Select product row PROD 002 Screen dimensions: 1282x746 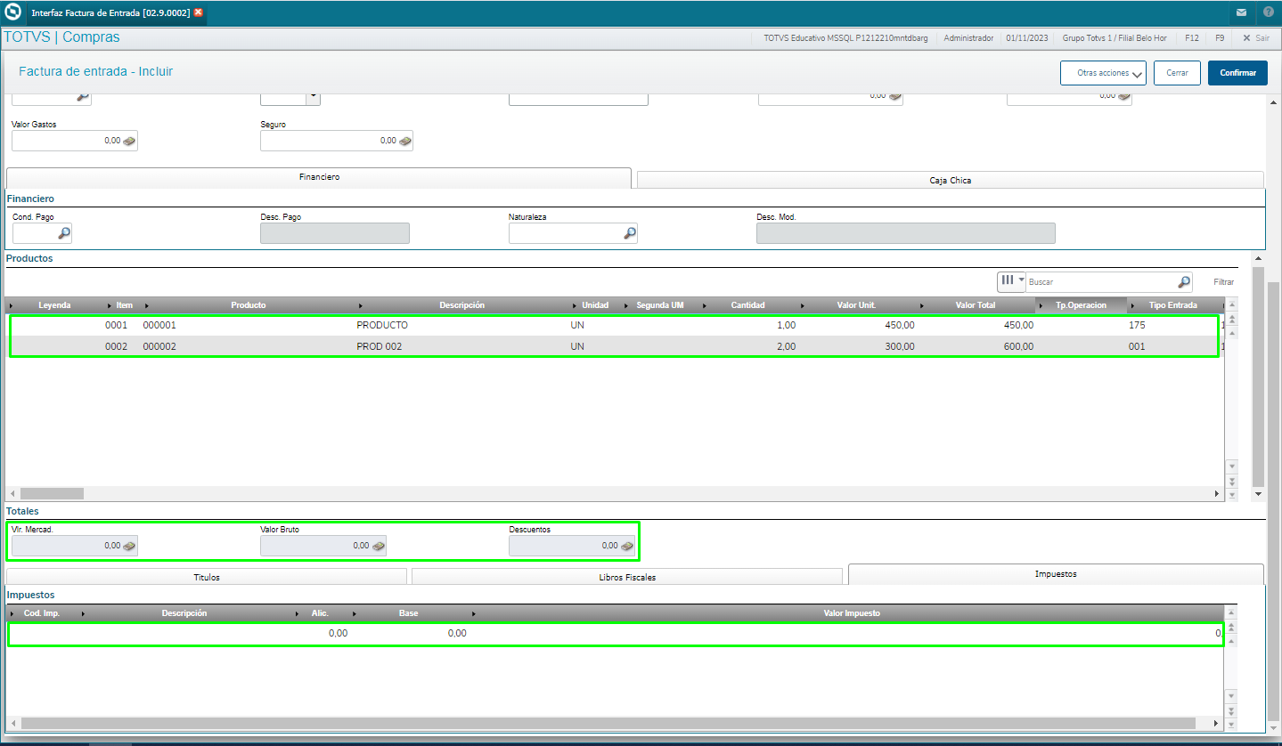click(613, 346)
